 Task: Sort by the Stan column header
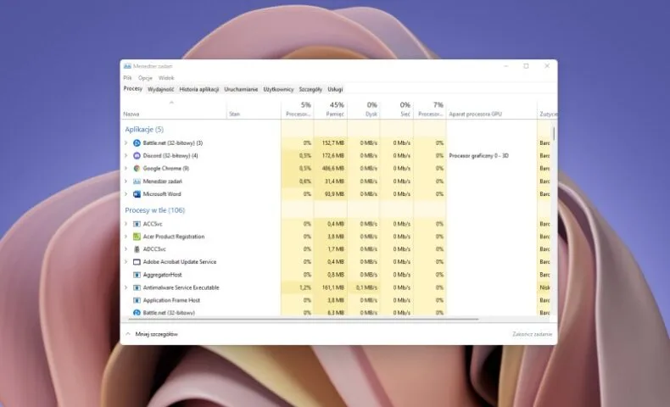[254, 109]
